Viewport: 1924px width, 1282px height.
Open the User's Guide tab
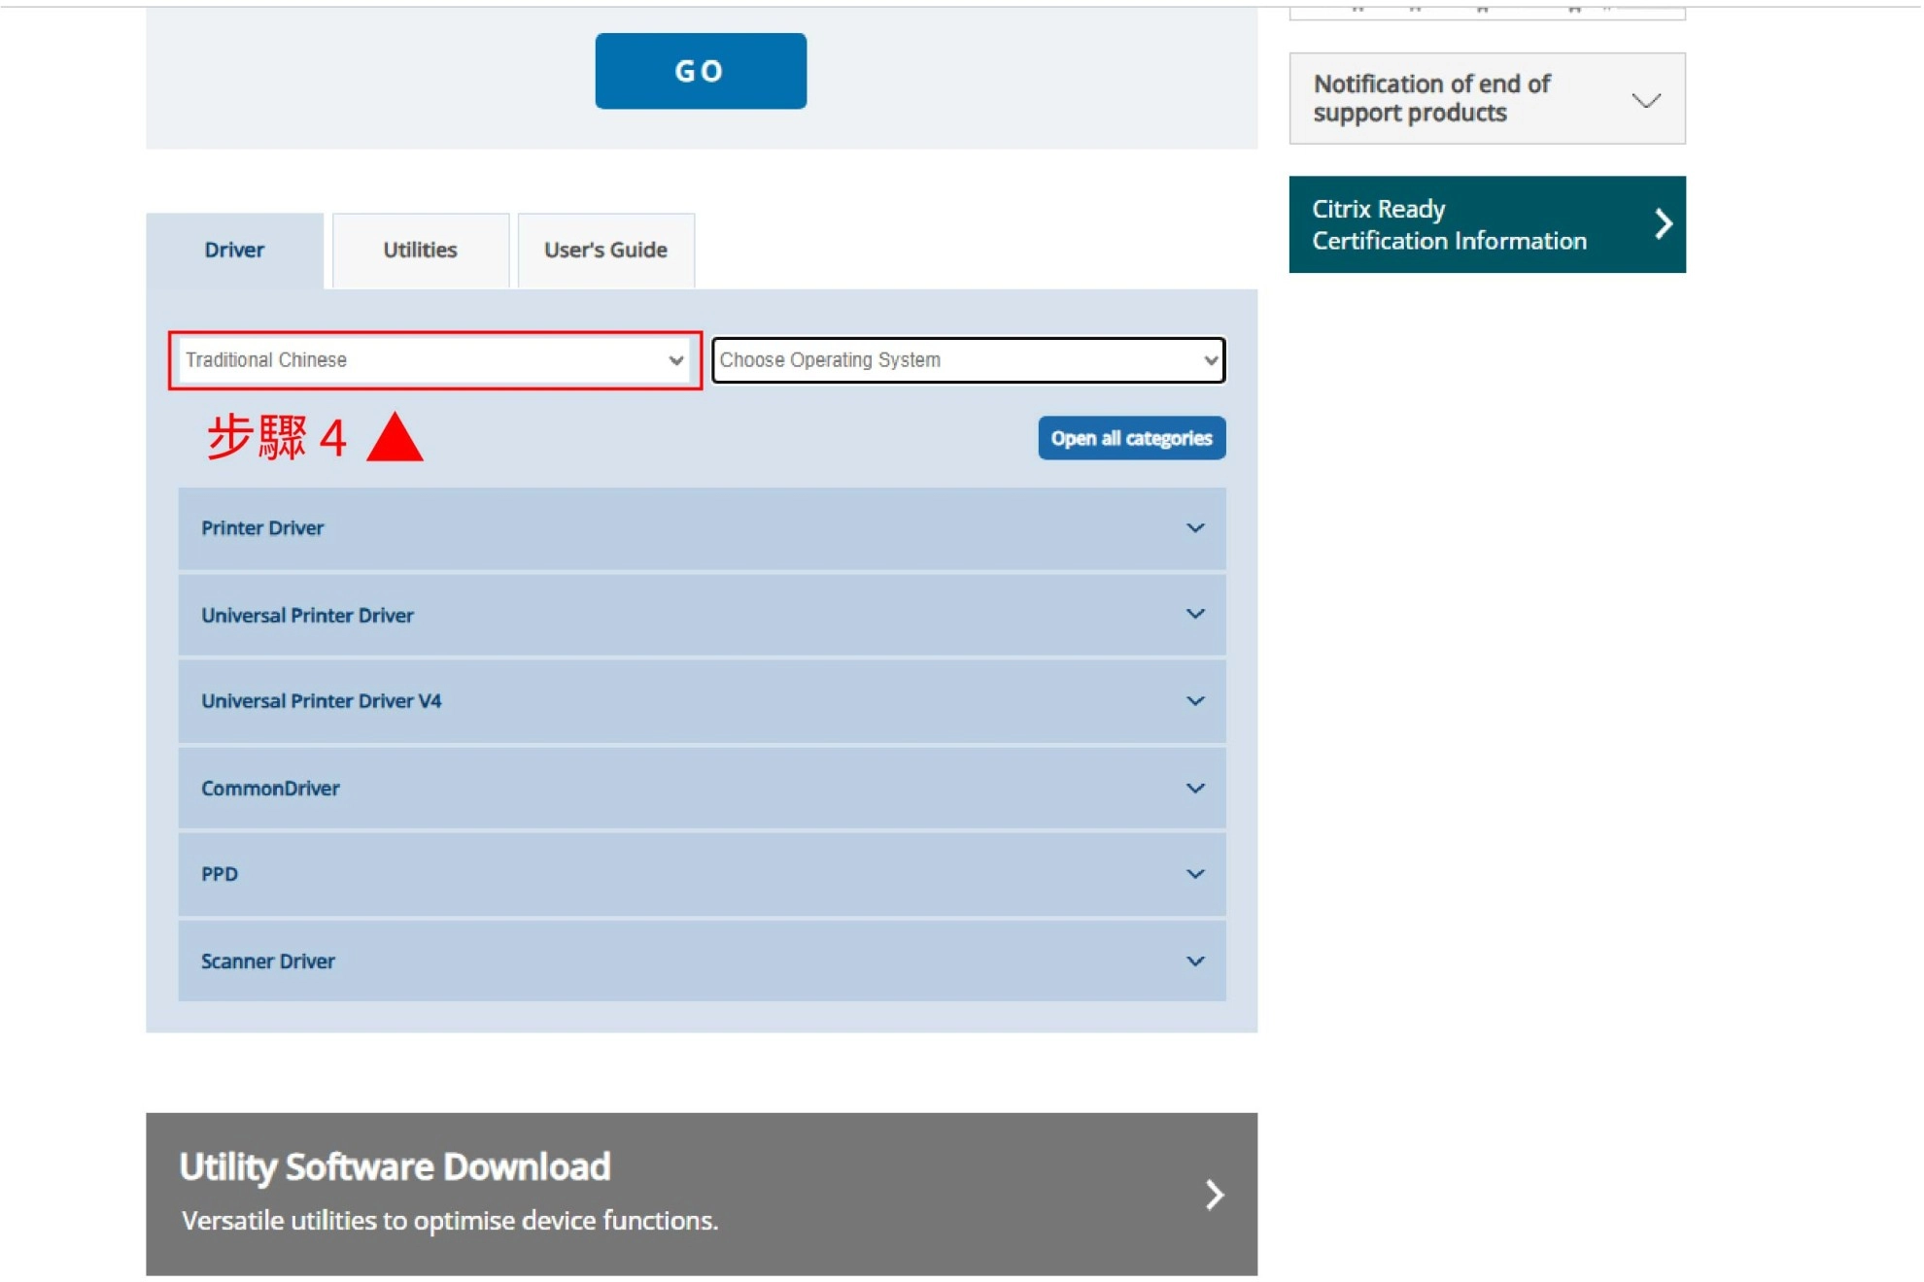[x=605, y=251]
